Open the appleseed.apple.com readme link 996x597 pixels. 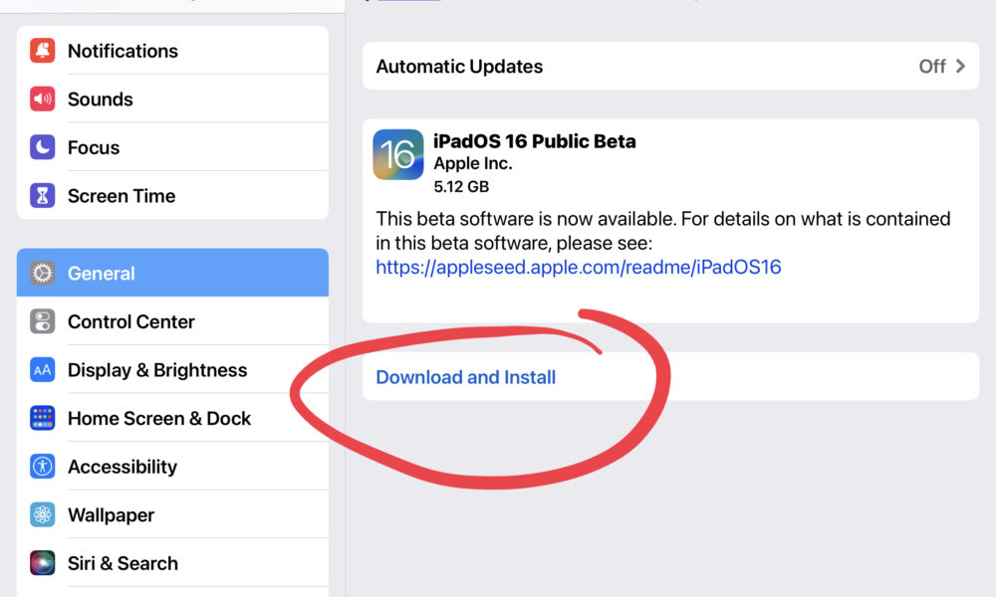(578, 267)
